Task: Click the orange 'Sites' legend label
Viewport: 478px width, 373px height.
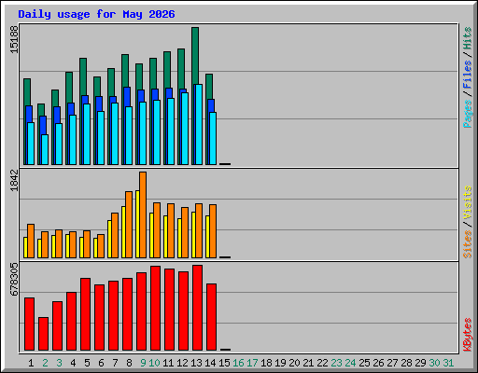Action: click(x=468, y=244)
